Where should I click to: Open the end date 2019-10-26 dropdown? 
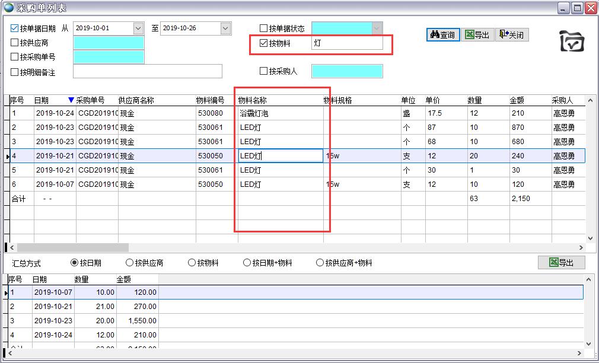(225, 28)
